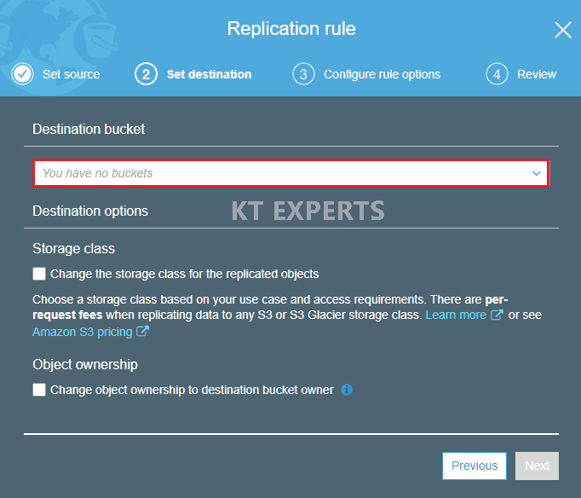The height and width of the screenshot is (498, 581).
Task: Click the Previous button
Action: [x=475, y=466]
